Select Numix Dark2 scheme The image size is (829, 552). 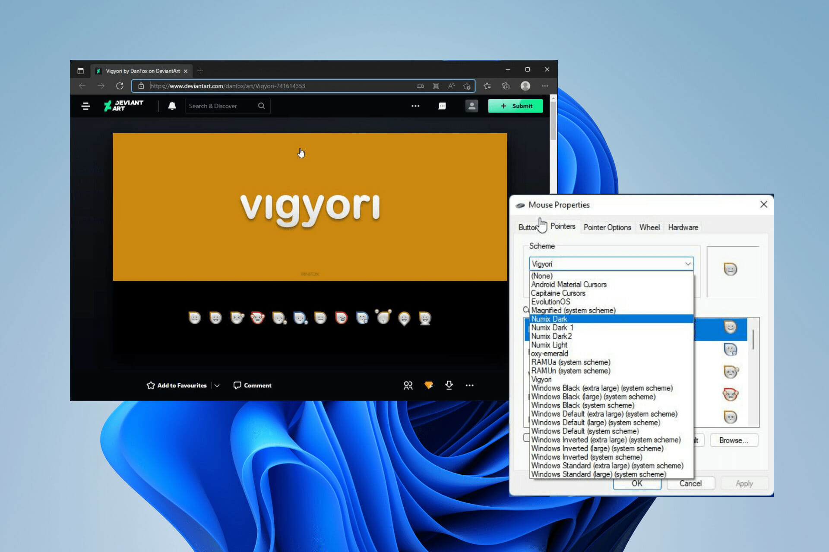click(x=611, y=336)
